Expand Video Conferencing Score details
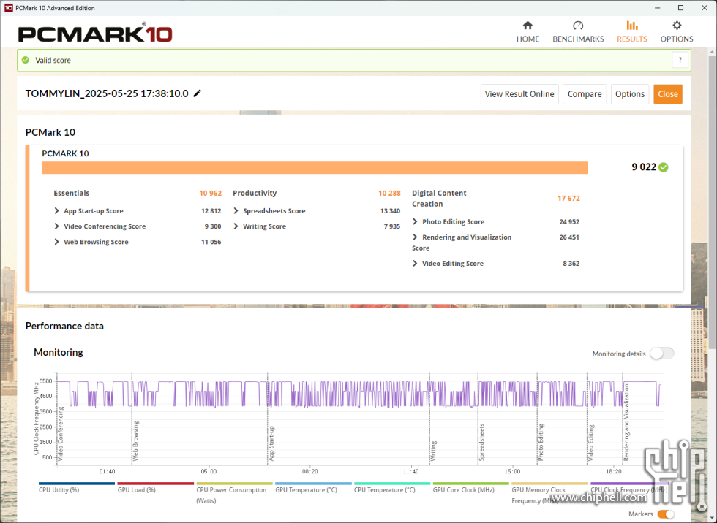 [x=56, y=226]
